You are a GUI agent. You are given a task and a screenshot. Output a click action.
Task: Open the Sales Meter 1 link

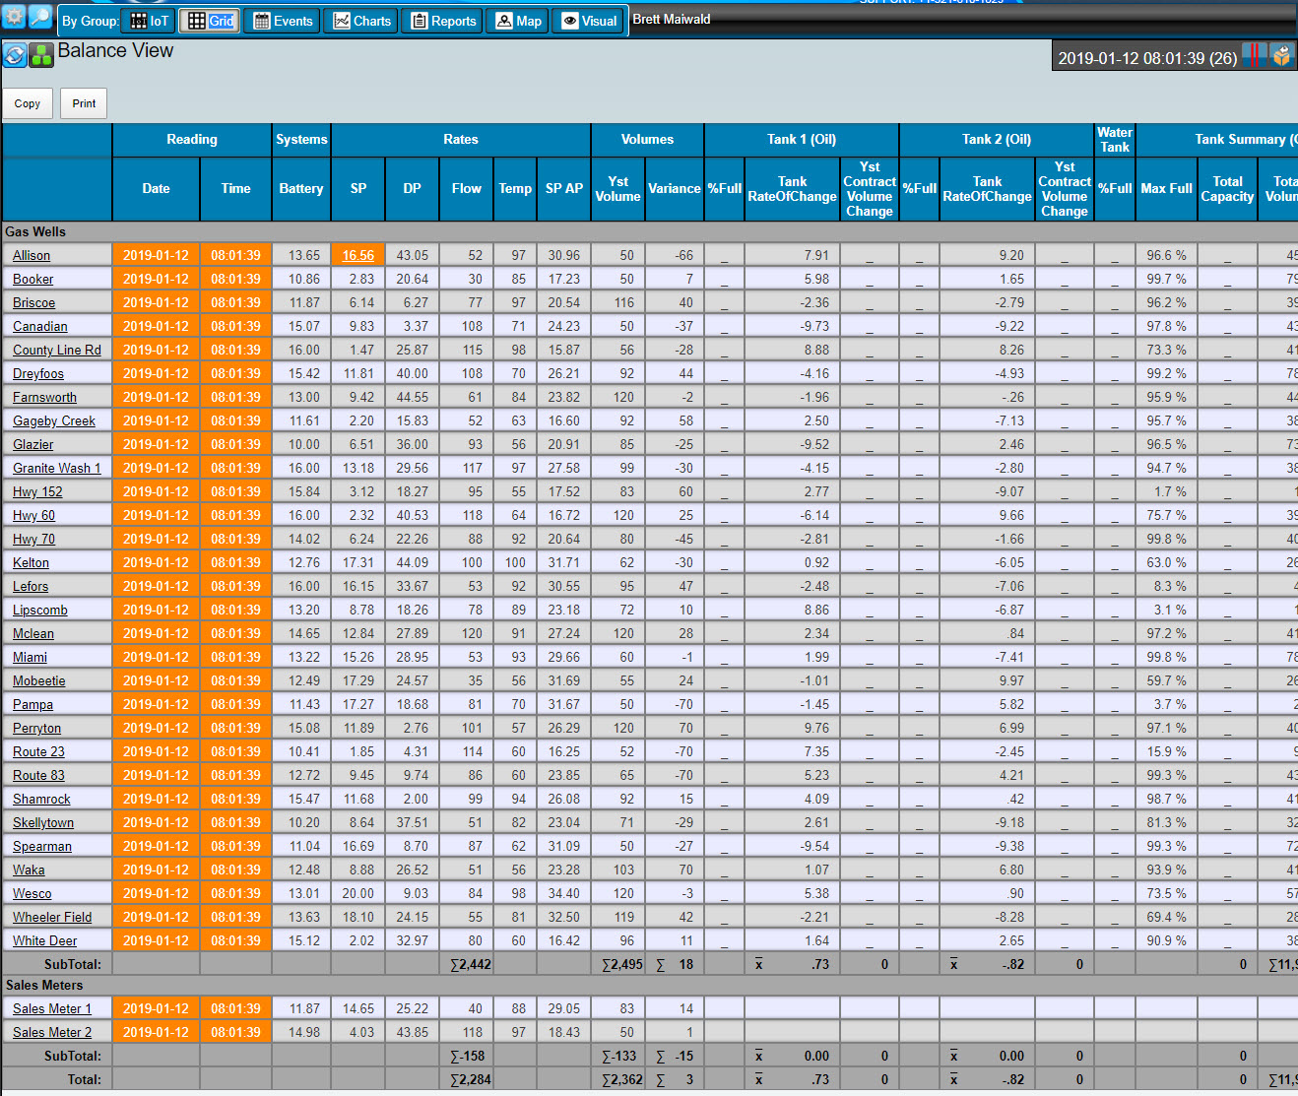pos(52,1008)
